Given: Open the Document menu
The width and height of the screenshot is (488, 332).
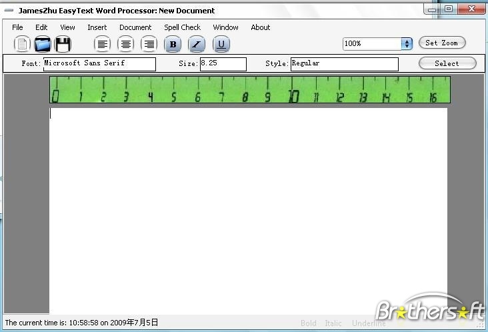Looking at the screenshot, I should [x=135, y=27].
